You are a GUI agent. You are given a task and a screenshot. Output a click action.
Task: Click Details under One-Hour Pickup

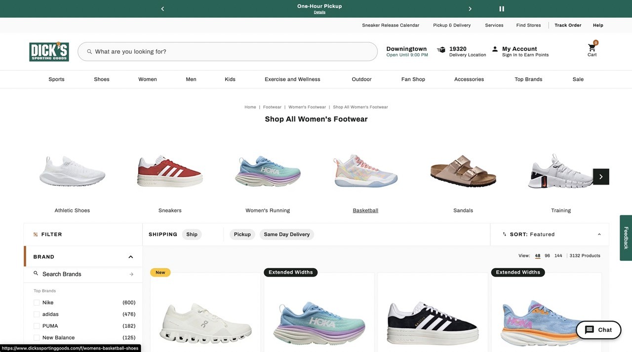(319, 12)
